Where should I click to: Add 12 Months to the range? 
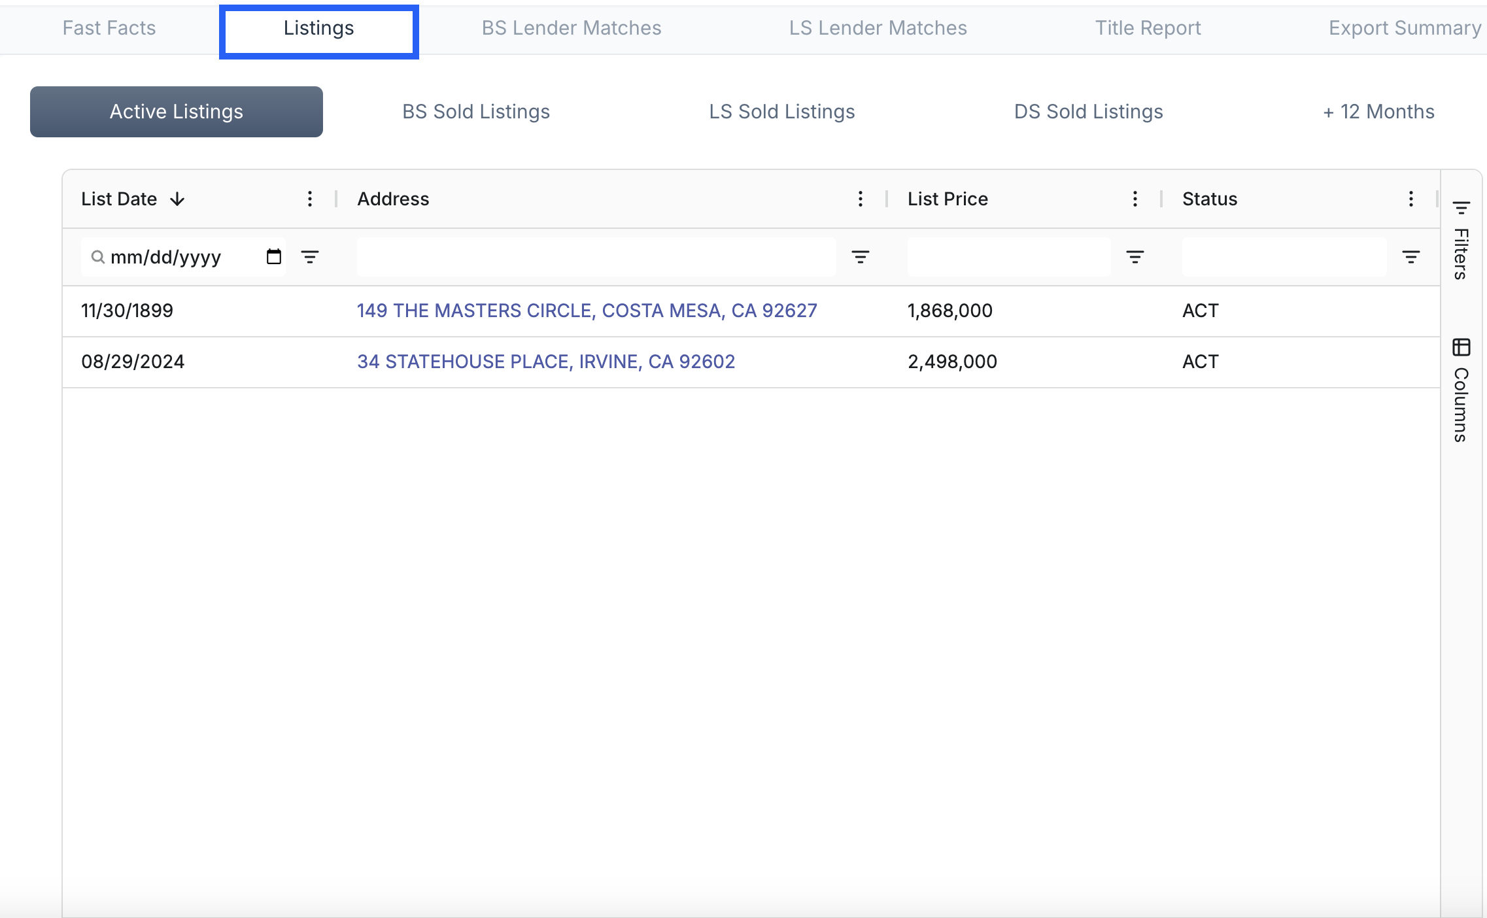tap(1378, 112)
